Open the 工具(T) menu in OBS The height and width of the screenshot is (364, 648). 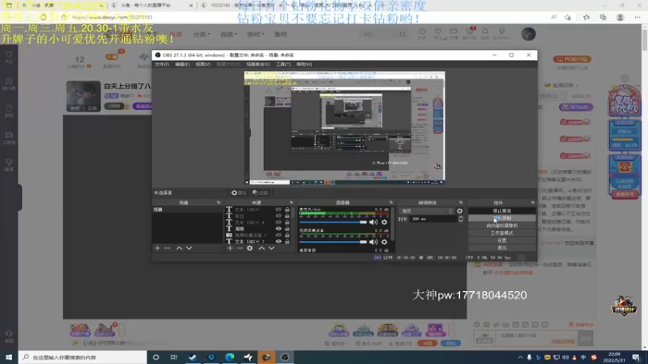[x=283, y=65]
